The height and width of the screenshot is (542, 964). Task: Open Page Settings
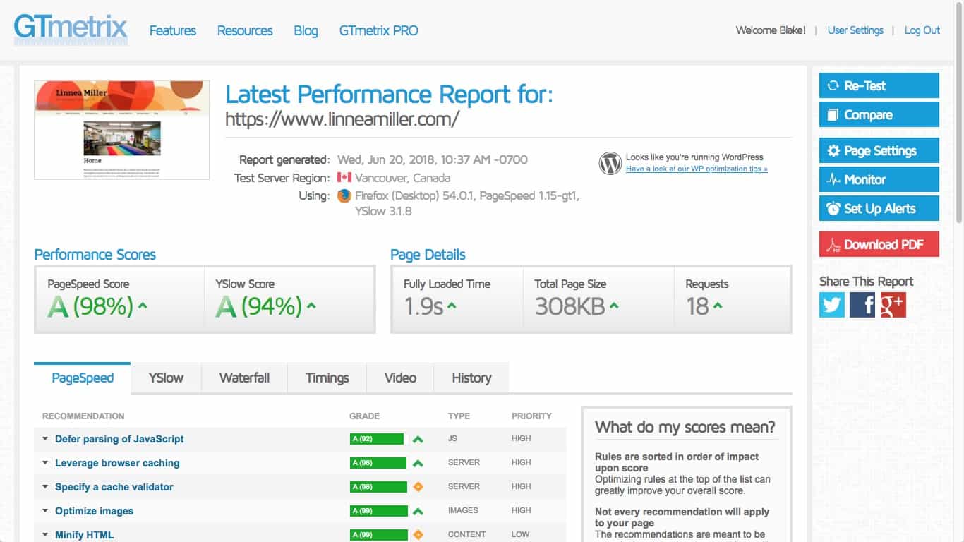[879, 150]
